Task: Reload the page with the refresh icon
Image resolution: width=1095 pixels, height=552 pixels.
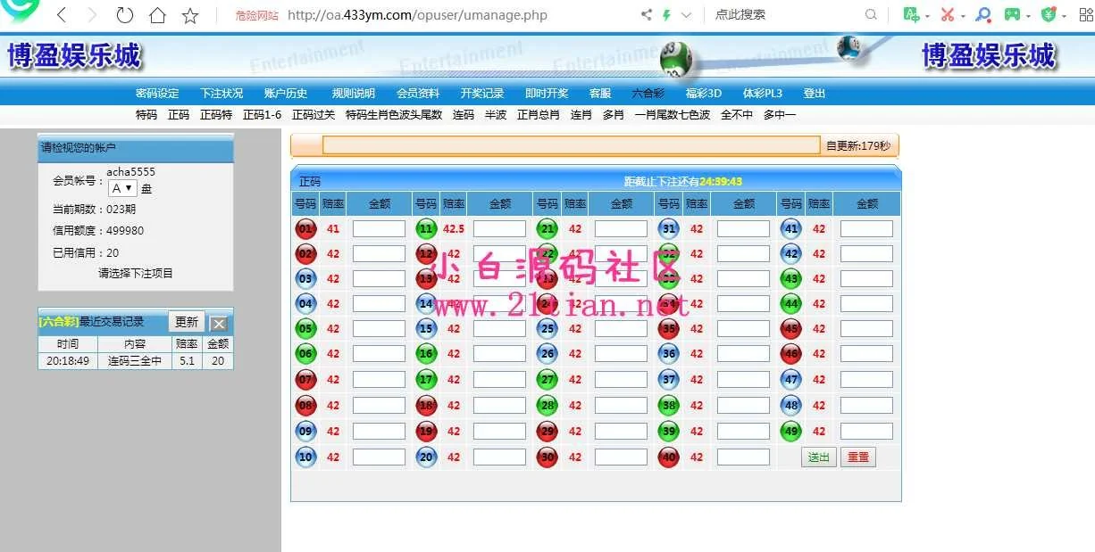Action: [x=125, y=15]
